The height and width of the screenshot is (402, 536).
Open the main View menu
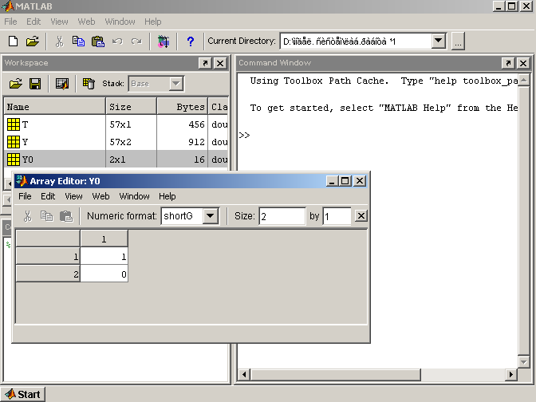click(59, 22)
